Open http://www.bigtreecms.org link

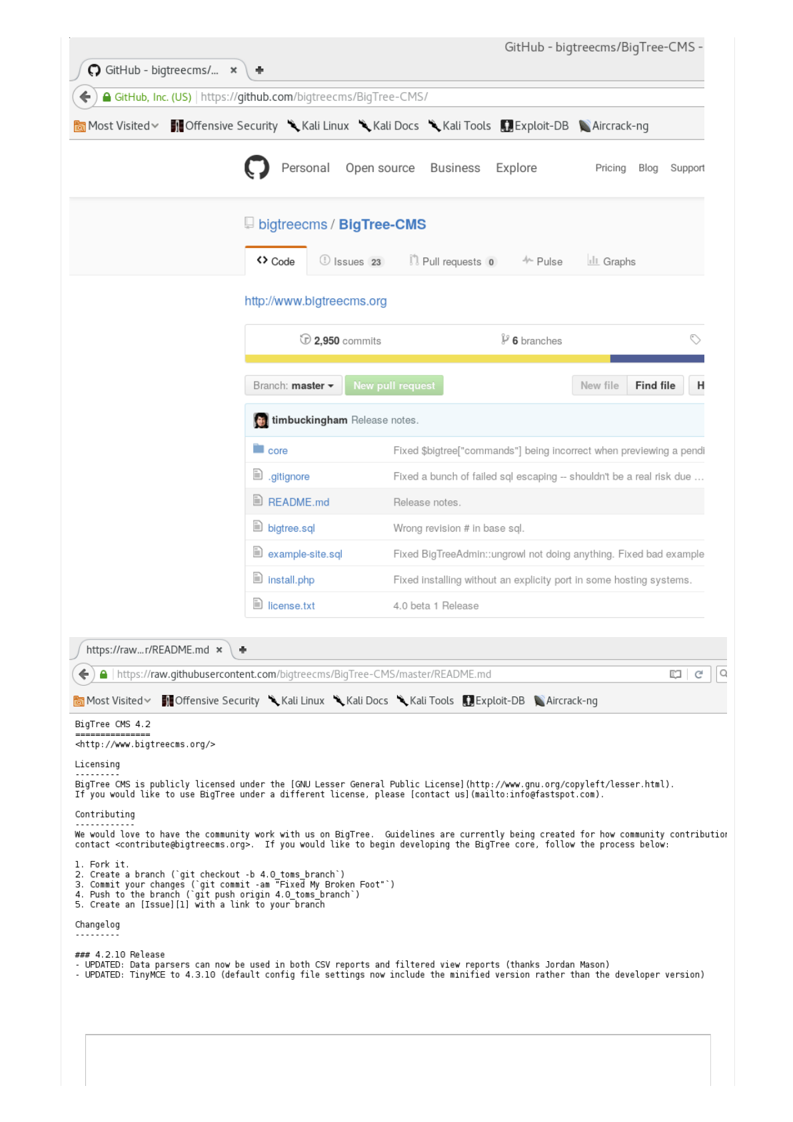click(x=315, y=301)
